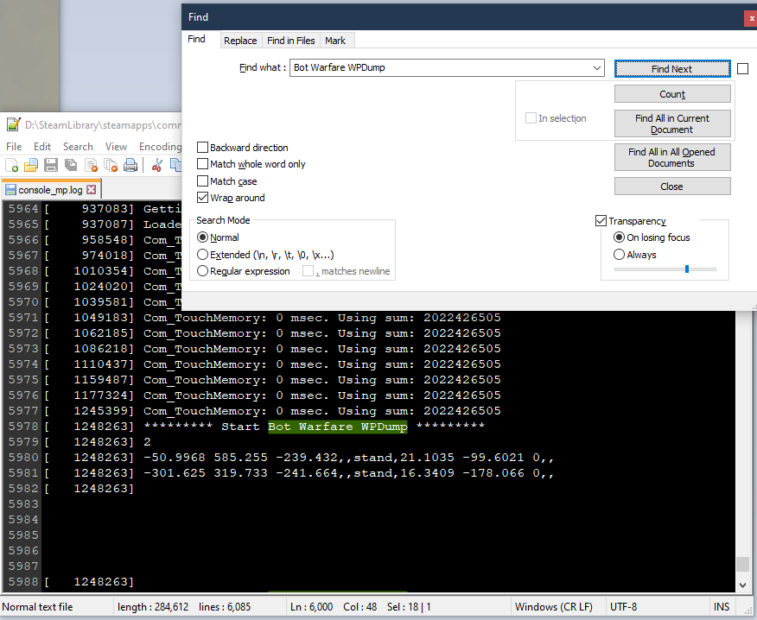Enable Match case
757x620 pixels.
(203, 181)
